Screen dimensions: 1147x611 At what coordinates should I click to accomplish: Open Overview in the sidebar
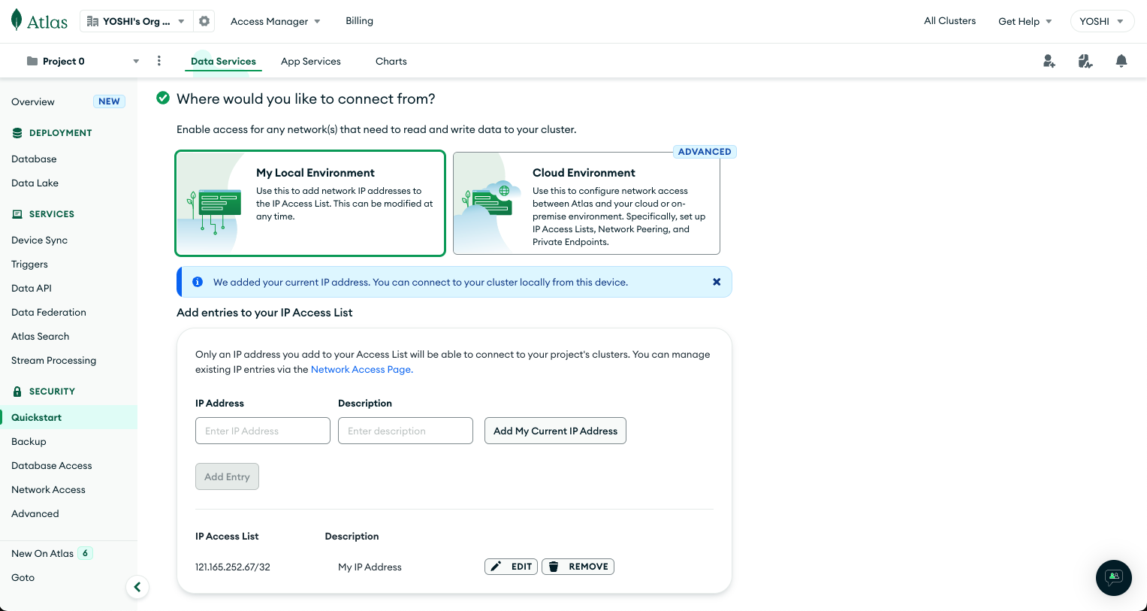pyautogui.click(x=33, y=101)
